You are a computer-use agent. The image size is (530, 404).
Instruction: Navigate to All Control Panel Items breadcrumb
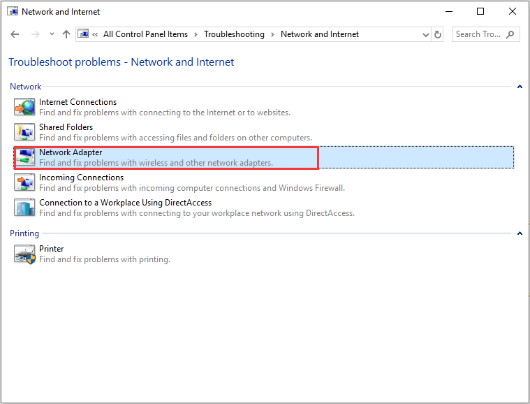pyautogui.click(x=145, y=34)
